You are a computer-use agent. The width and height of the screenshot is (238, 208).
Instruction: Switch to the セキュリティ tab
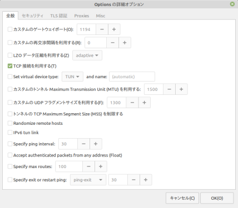(32, 16)
